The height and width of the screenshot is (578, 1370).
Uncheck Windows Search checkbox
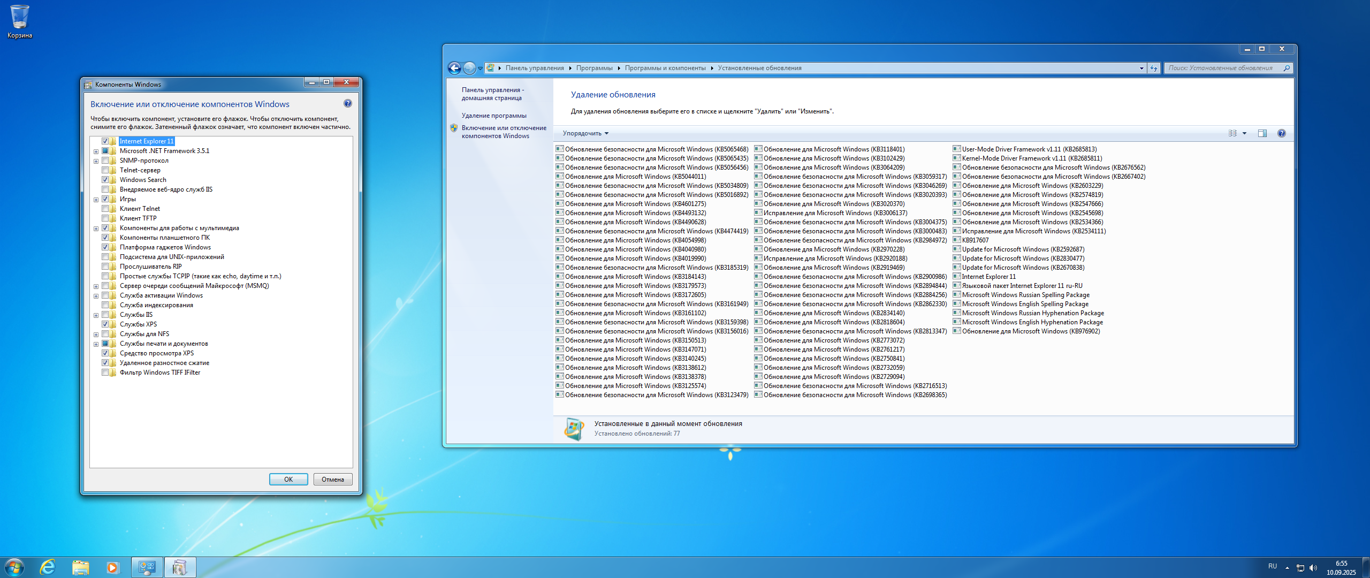[105, 180]
